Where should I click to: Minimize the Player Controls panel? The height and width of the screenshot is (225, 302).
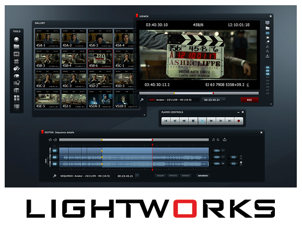pos(238,112)
